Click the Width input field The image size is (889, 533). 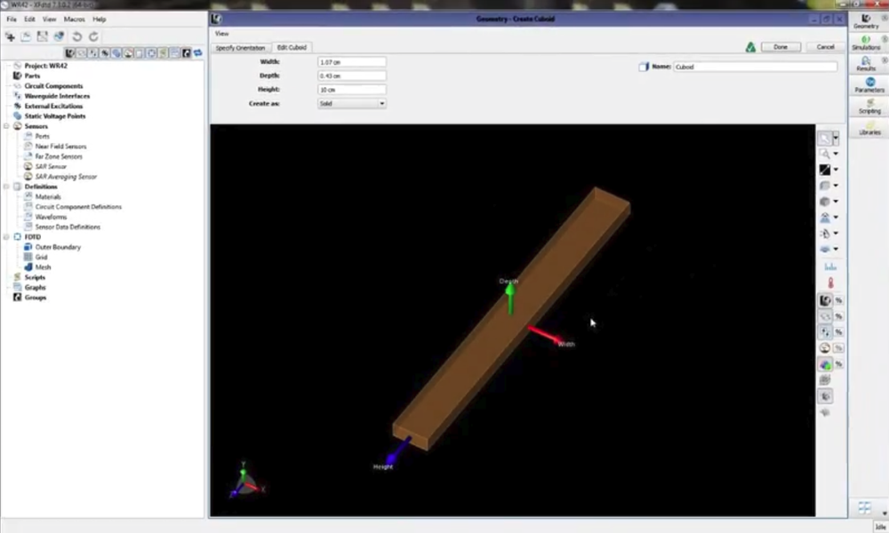(351, 62)
